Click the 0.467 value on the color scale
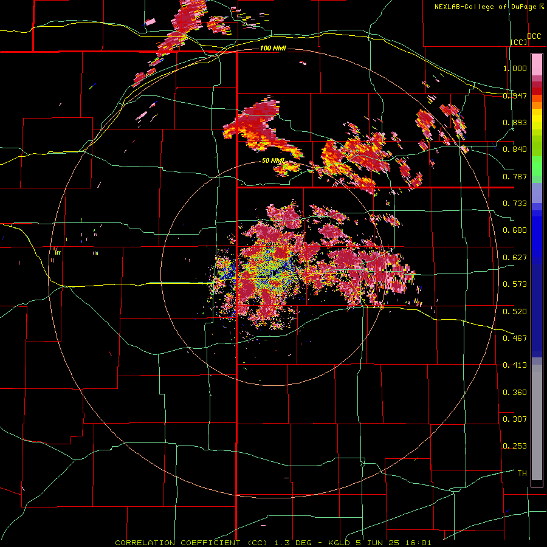This screenshot has height=547, width=547. pos(515,338)
